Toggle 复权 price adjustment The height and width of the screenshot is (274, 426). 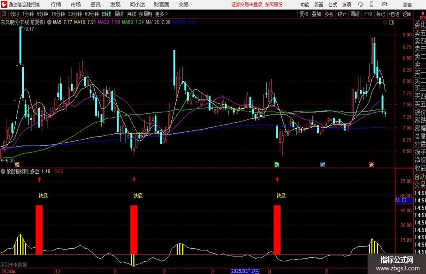(304, 14)
